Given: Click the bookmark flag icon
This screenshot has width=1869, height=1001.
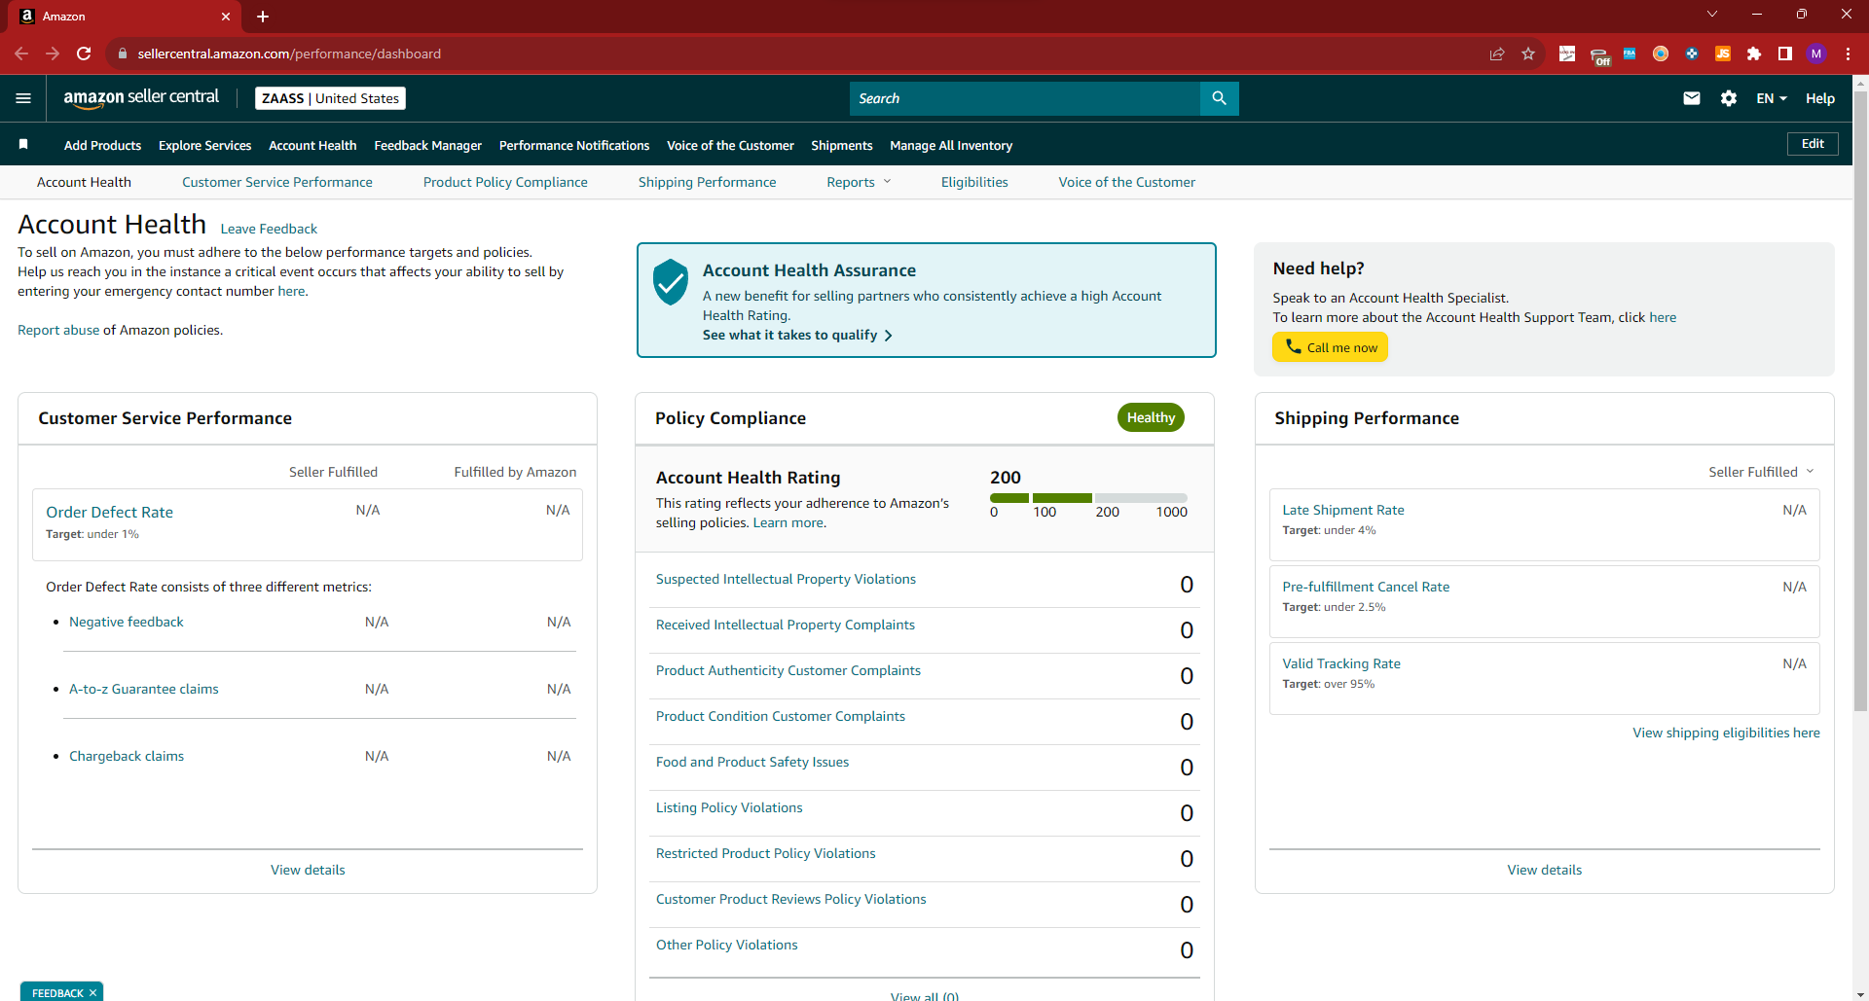Looking at the screenshot, I should pyautogui.click(x=23, y=145).
